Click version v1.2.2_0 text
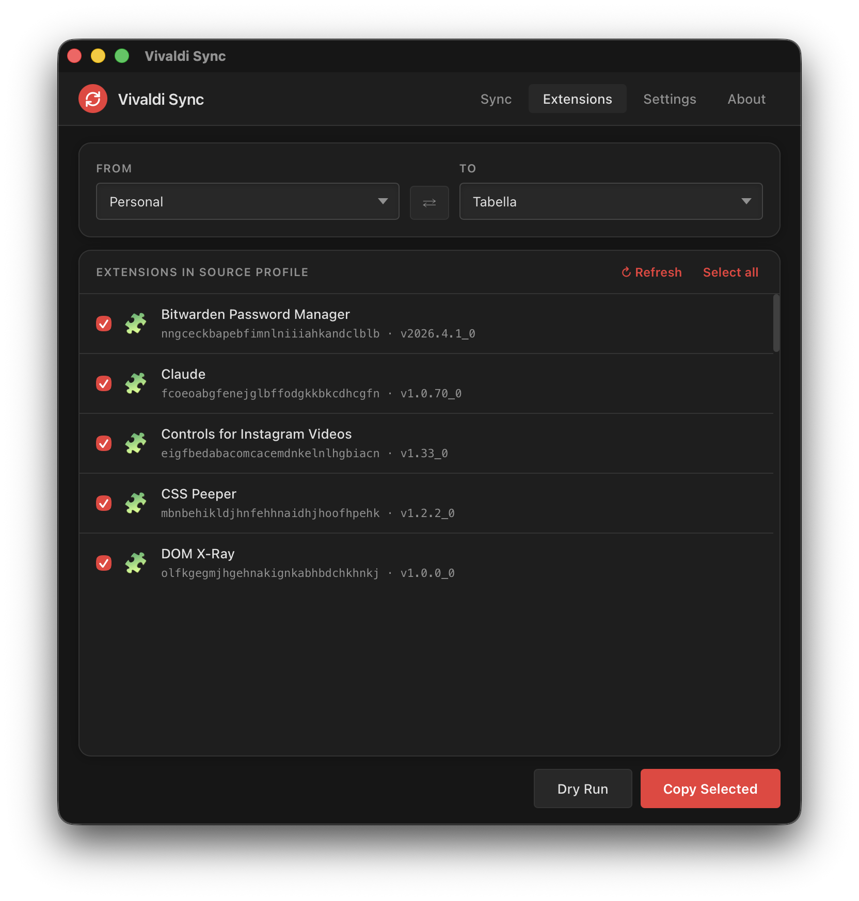 (x=427, y=513)
